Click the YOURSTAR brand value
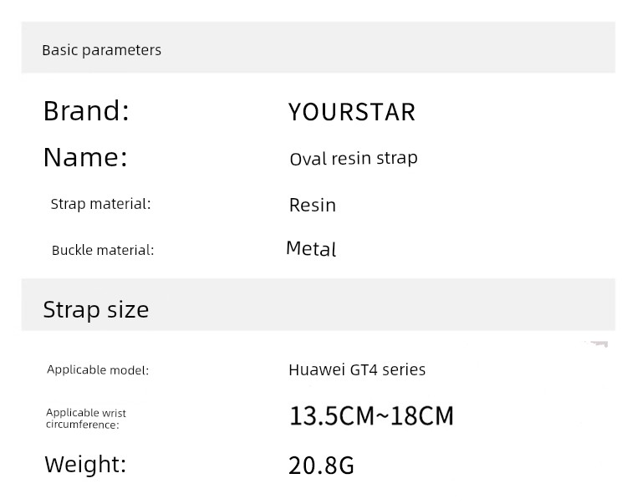 [x=352, y=112]
